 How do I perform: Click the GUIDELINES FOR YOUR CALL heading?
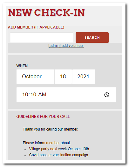[43, 116]
